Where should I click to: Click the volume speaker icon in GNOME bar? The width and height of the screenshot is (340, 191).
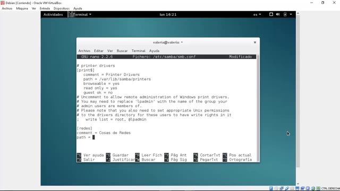click(278, 14)
